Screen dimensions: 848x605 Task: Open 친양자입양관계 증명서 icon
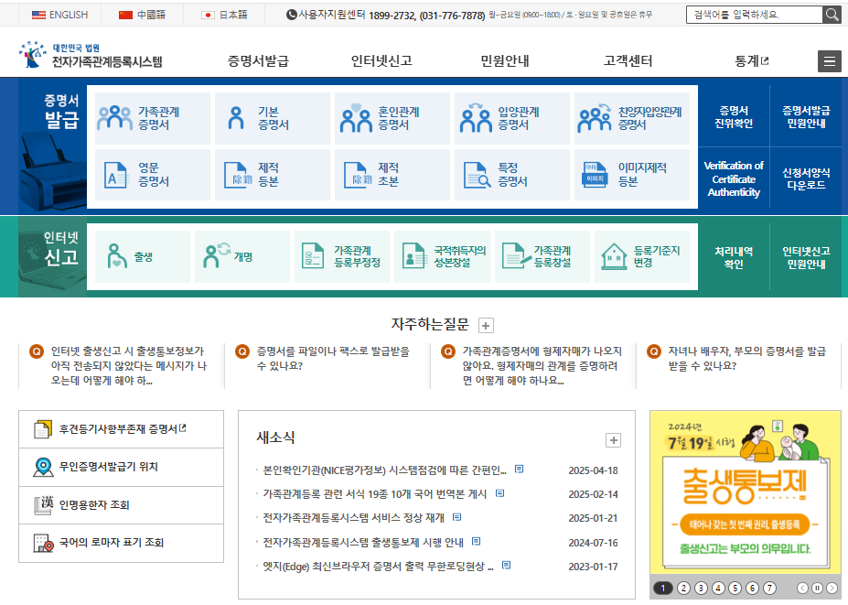(x=595, y=118)
